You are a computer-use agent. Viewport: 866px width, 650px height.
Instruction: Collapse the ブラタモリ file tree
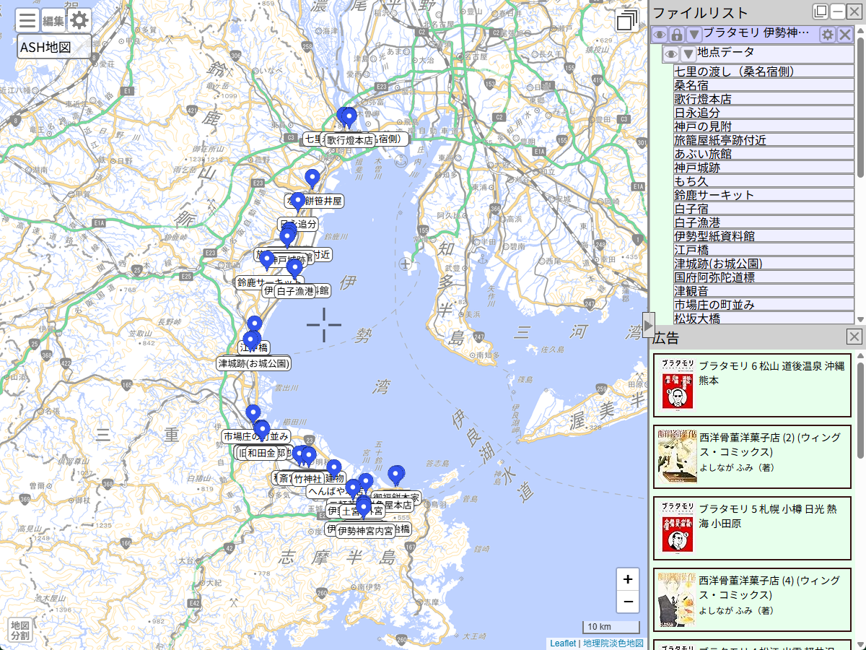pyautogui.click(x=694, y=35)
